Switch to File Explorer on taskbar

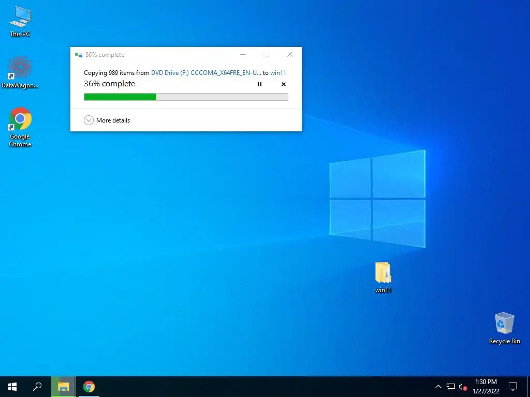click(x=64, y=387)
